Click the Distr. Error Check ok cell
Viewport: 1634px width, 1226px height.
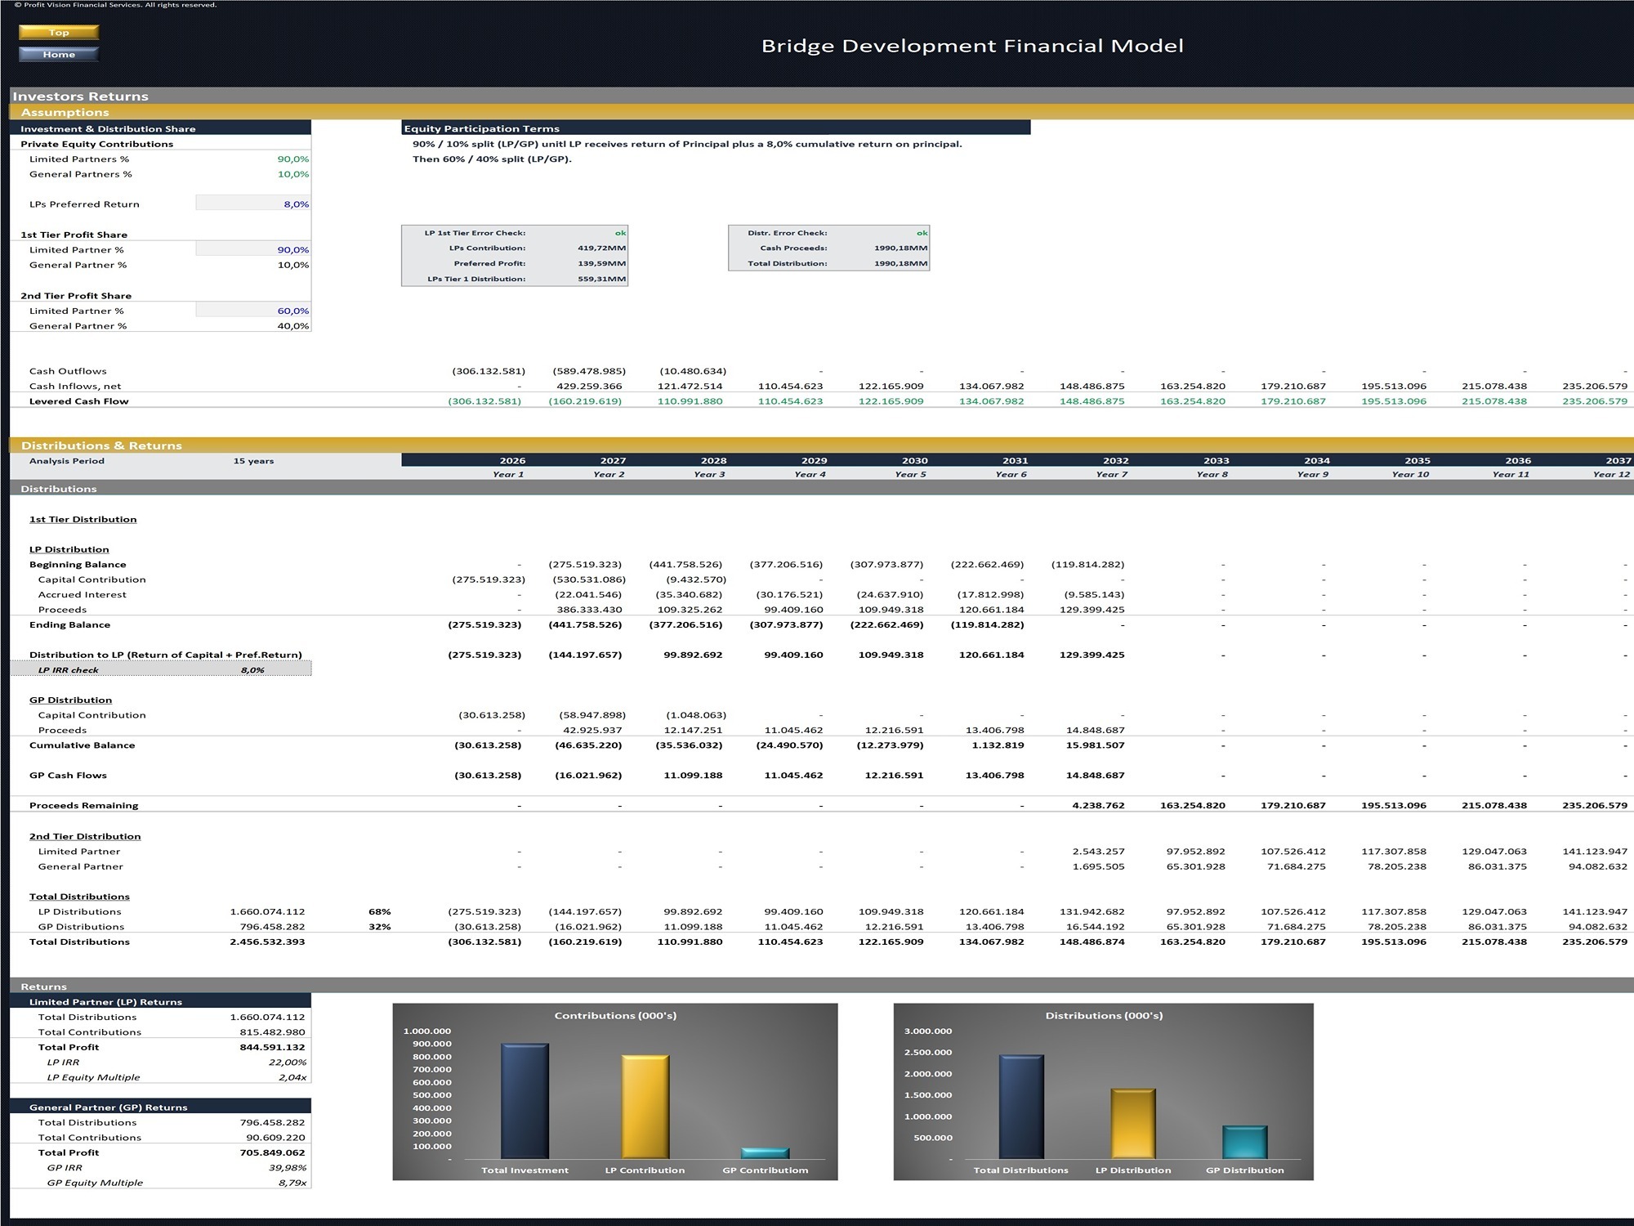(x=921, y=233)
